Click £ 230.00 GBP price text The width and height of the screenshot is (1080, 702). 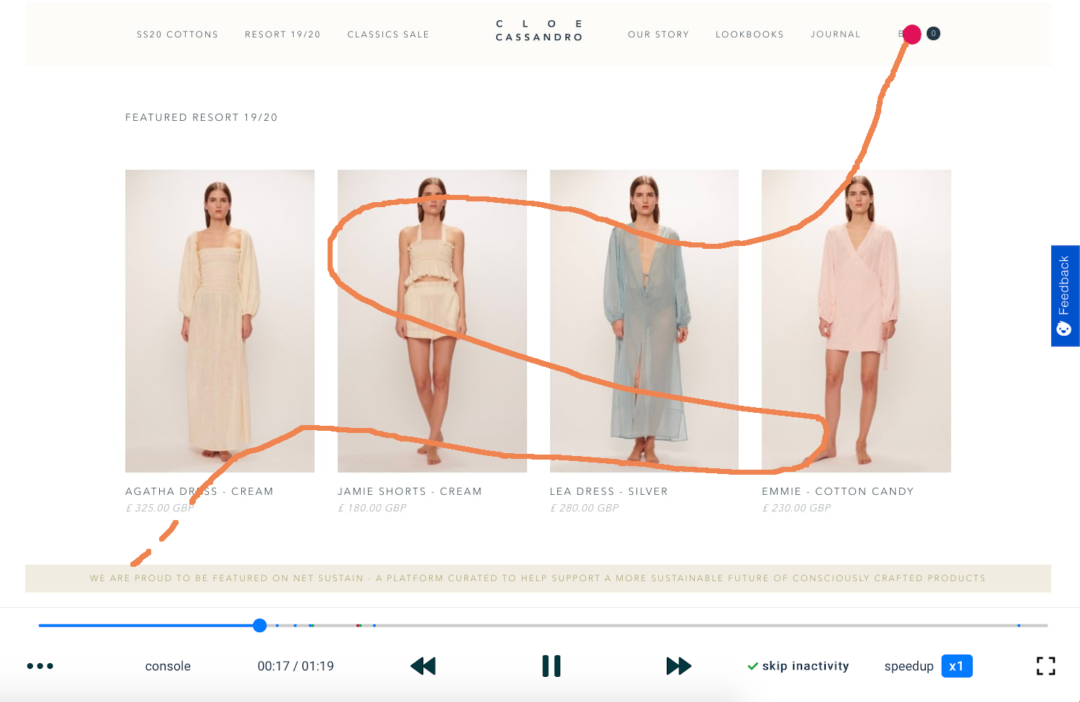coord(797,508)
